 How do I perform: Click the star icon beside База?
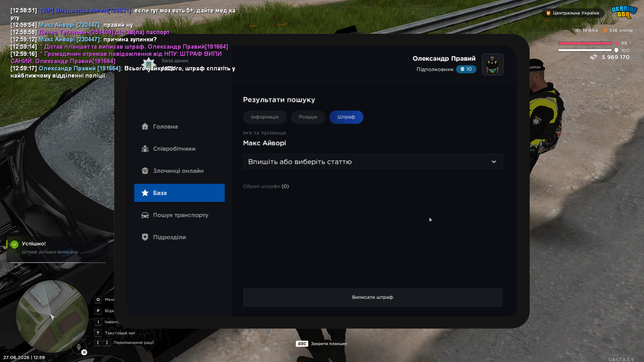(145, 193)
